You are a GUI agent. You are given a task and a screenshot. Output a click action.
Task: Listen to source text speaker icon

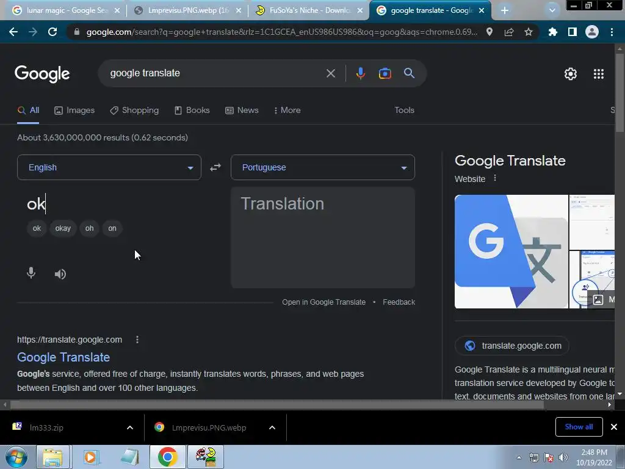[60, 274]
